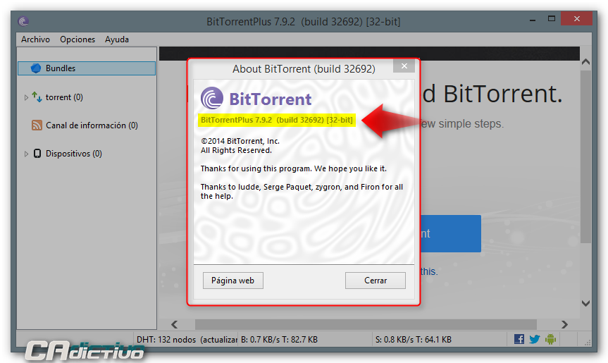Screen dimensions: 608x363
Task: Open the Archivo menu
Action: point(35,39)
